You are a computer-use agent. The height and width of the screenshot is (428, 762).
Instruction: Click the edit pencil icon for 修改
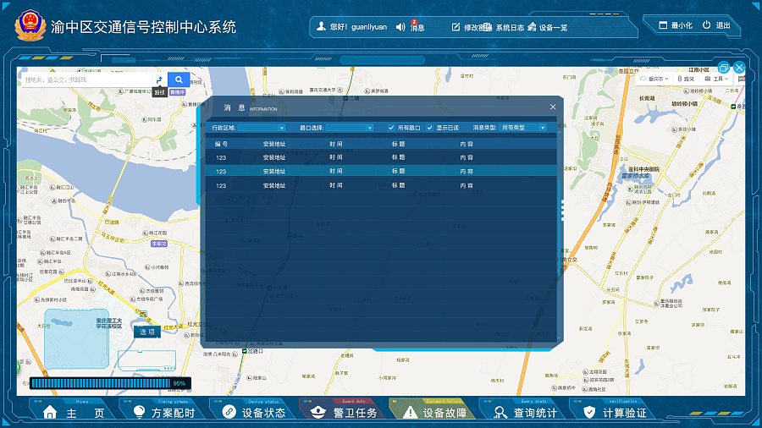point(456,27)
